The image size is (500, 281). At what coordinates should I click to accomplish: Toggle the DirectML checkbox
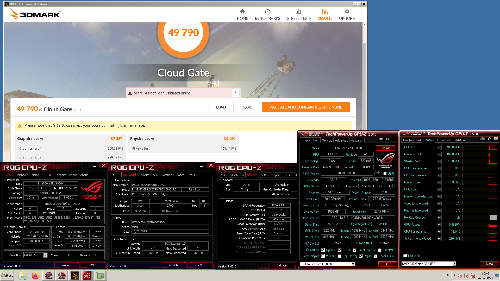coord(380,250)
